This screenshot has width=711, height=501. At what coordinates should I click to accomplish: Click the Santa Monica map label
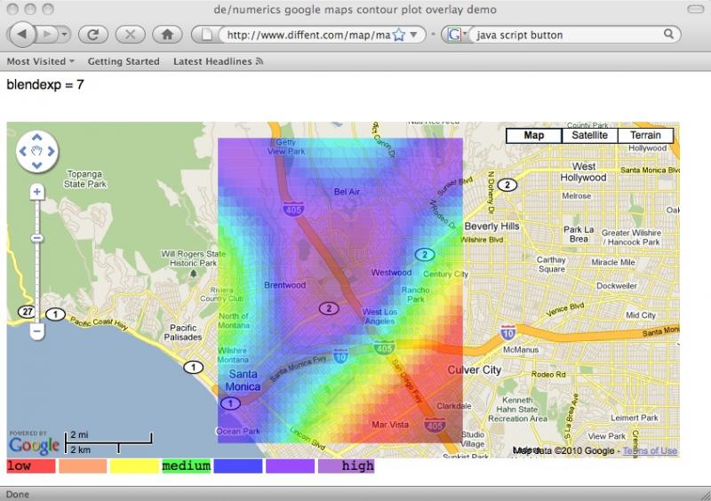click(243, 380)
